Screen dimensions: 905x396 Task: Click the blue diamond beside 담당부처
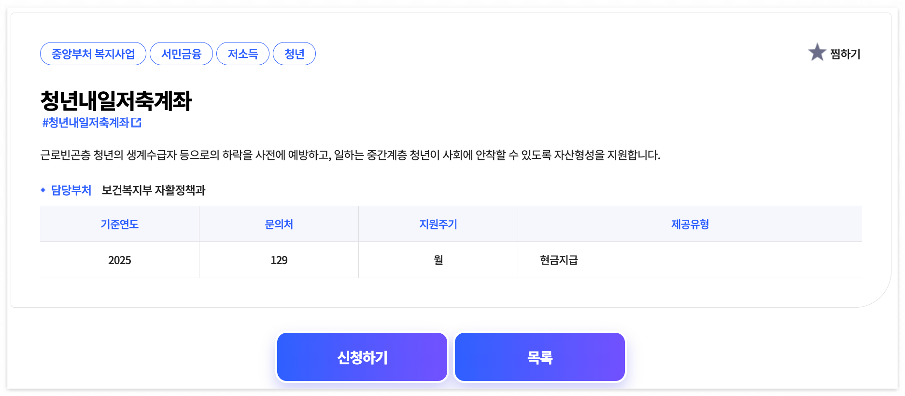[43, 190]
